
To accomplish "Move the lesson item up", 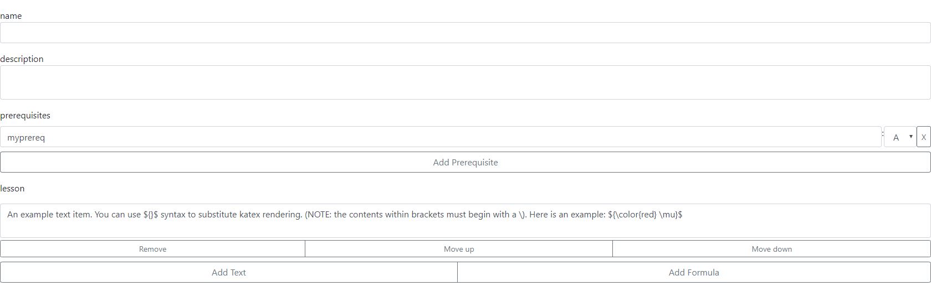I will 459,249.
